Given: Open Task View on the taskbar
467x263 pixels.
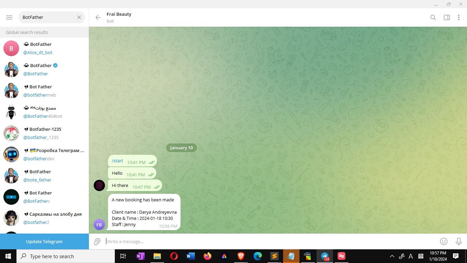Looking at the screenshot, I should pos(123,256).
